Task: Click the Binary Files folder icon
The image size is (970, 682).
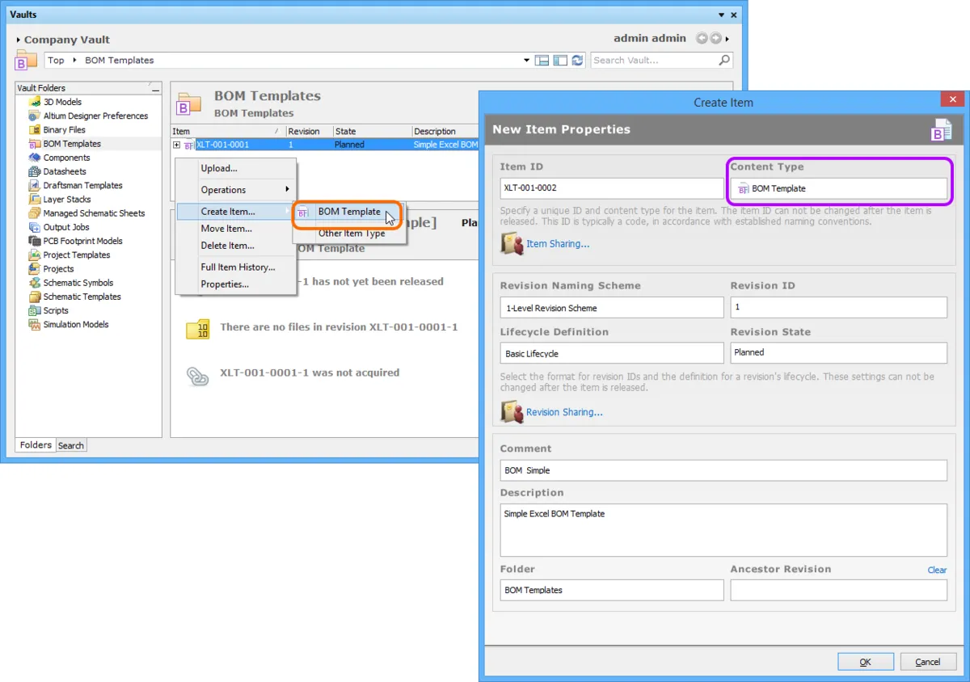Action: coord(35,129)
